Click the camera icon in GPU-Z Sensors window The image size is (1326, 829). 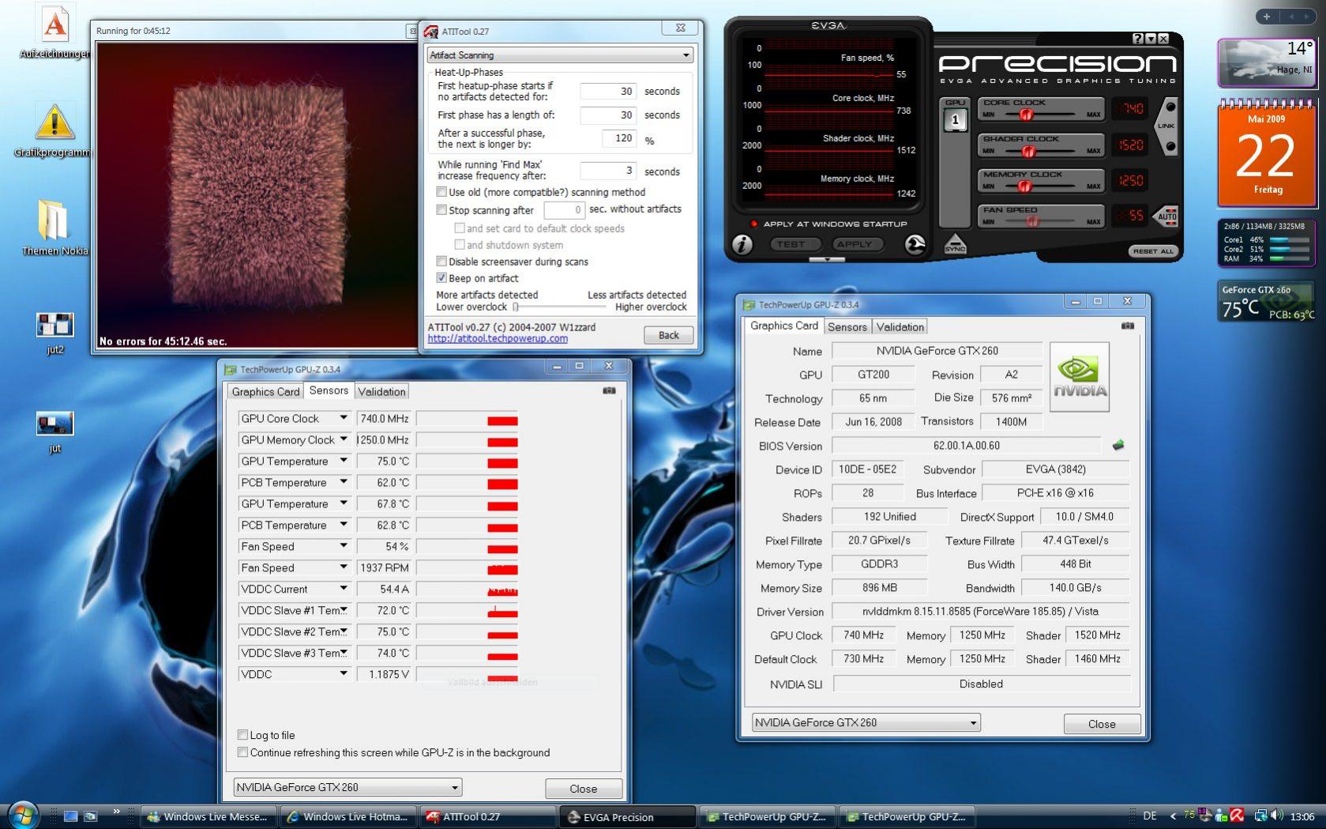609,390
